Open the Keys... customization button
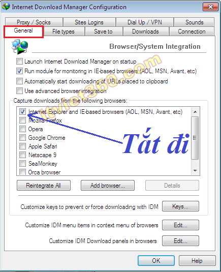This screenshot has width=221, height=272. 180,206
